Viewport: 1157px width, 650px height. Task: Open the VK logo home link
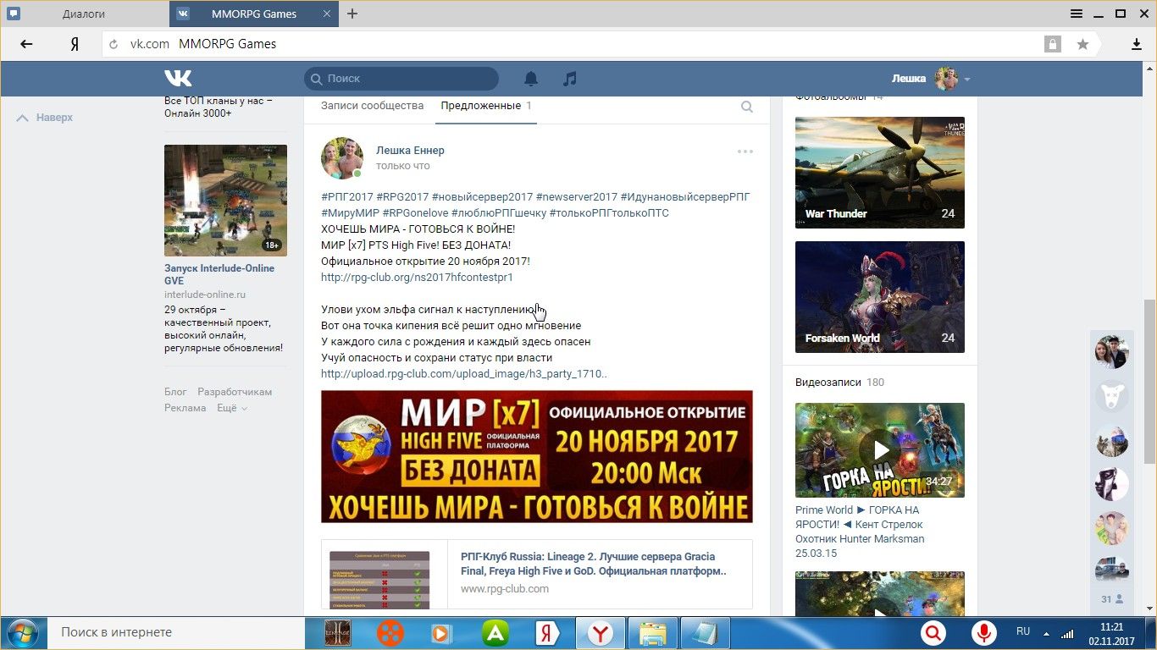pos(178,78)
